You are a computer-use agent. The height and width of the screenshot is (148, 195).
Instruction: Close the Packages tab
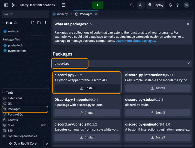96,14
